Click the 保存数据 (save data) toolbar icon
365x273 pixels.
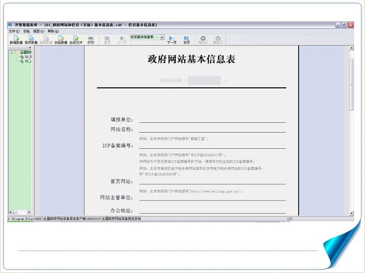pos(31,40)
